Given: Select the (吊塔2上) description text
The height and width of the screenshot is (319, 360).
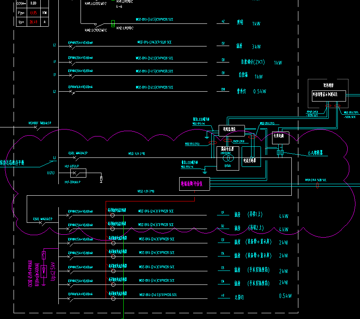Looking at the screenshot, I should [256, 228].
